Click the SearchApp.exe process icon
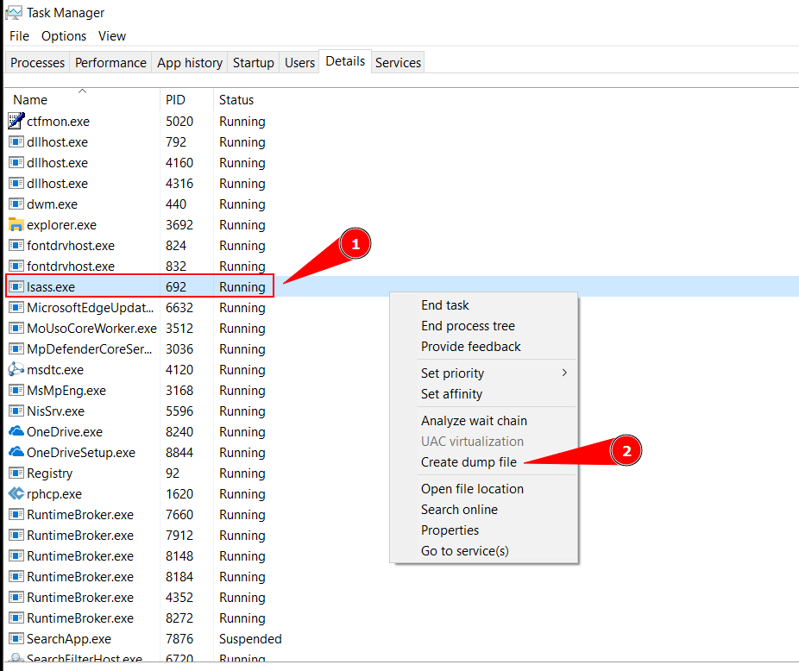 click(x=16, y=638)
